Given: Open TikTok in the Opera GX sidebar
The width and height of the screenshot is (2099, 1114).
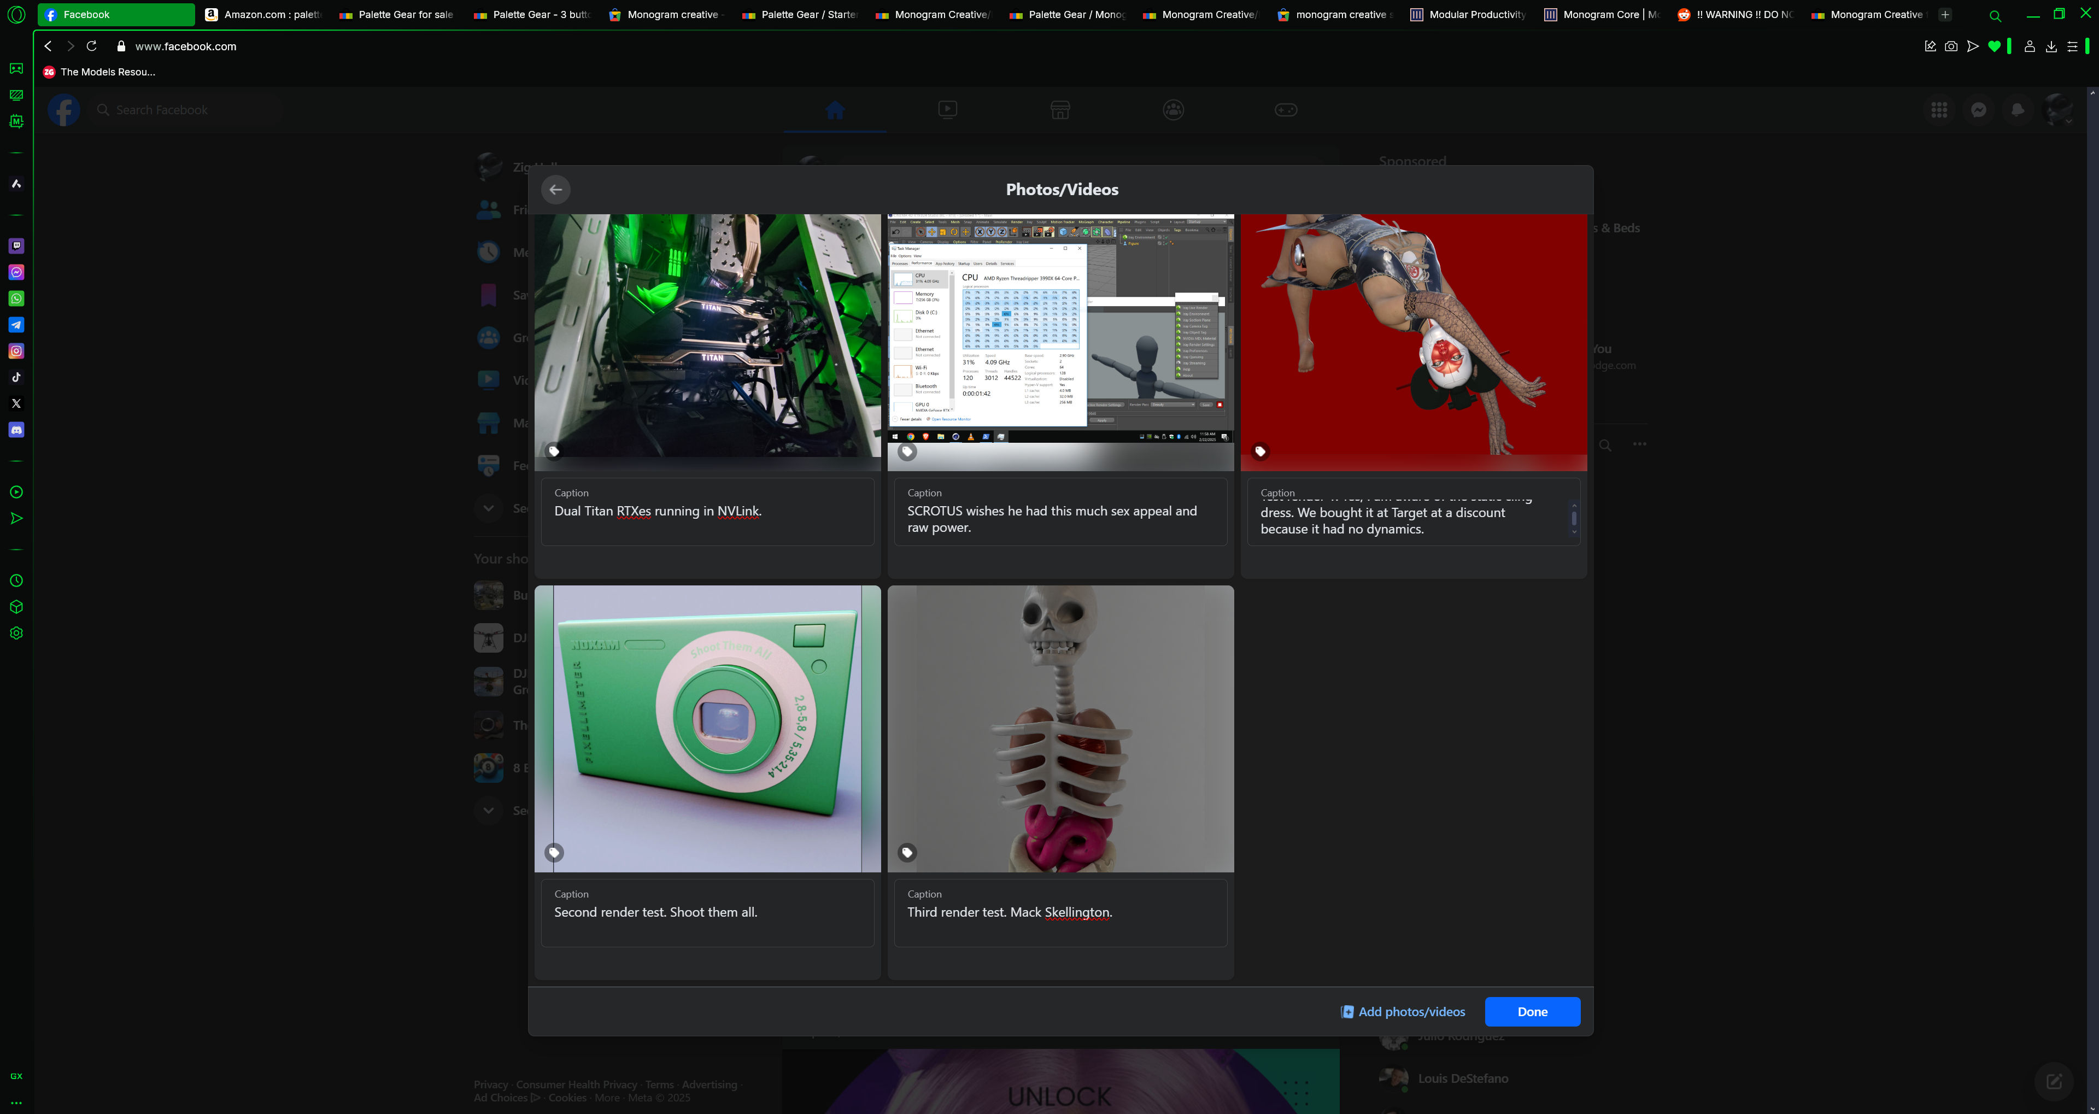Looking at the screenshot, I should [x=16, y=377].
